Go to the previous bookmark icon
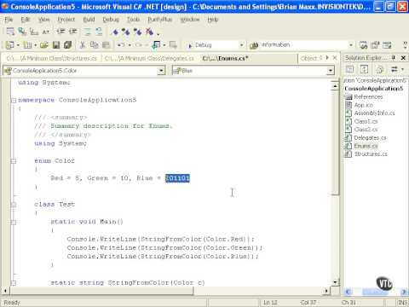This screenshot has width=409, height=307. tap(138, 32)
